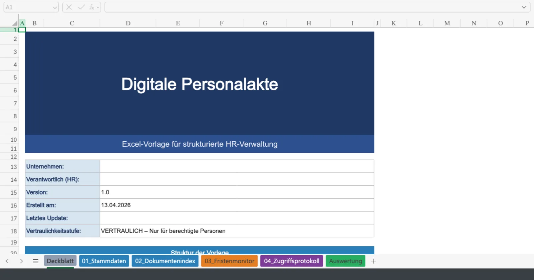Select column L header

click(420, 23)
